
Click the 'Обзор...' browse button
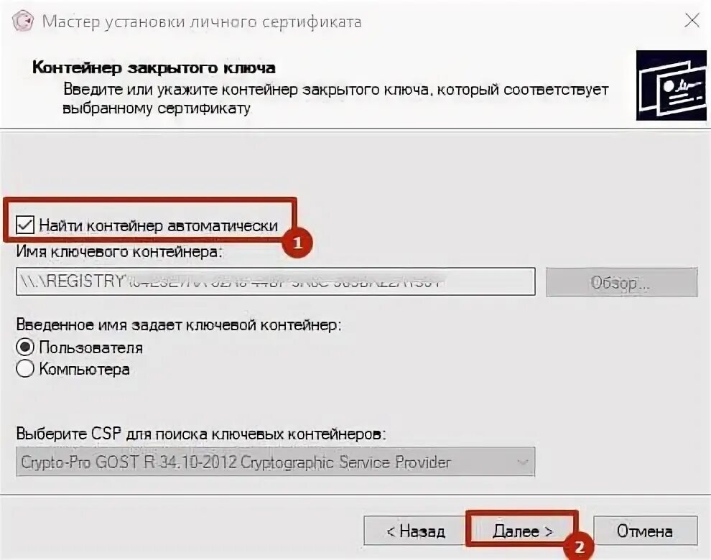tap(622, 282)
